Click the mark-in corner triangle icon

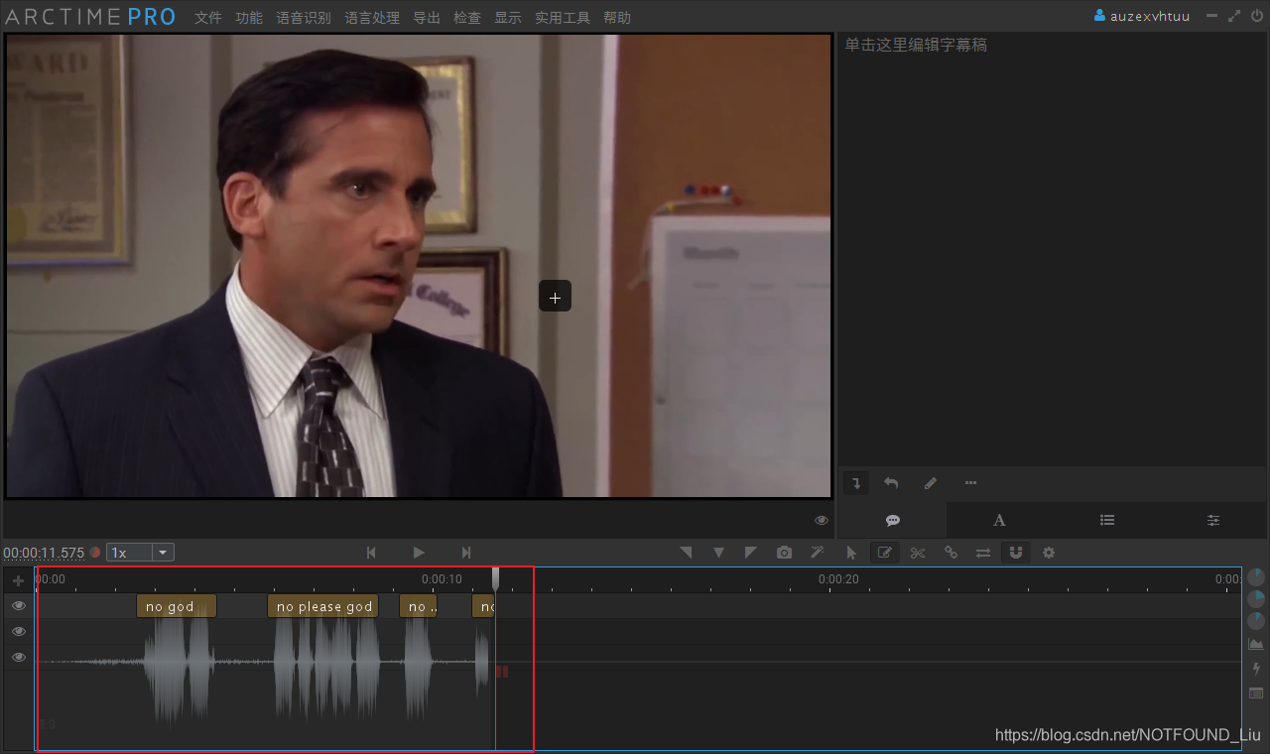coord(686,553)
